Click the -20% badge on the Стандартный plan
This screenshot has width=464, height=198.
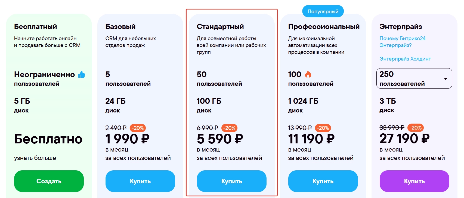pyautogui.click(x=230, y=128)
